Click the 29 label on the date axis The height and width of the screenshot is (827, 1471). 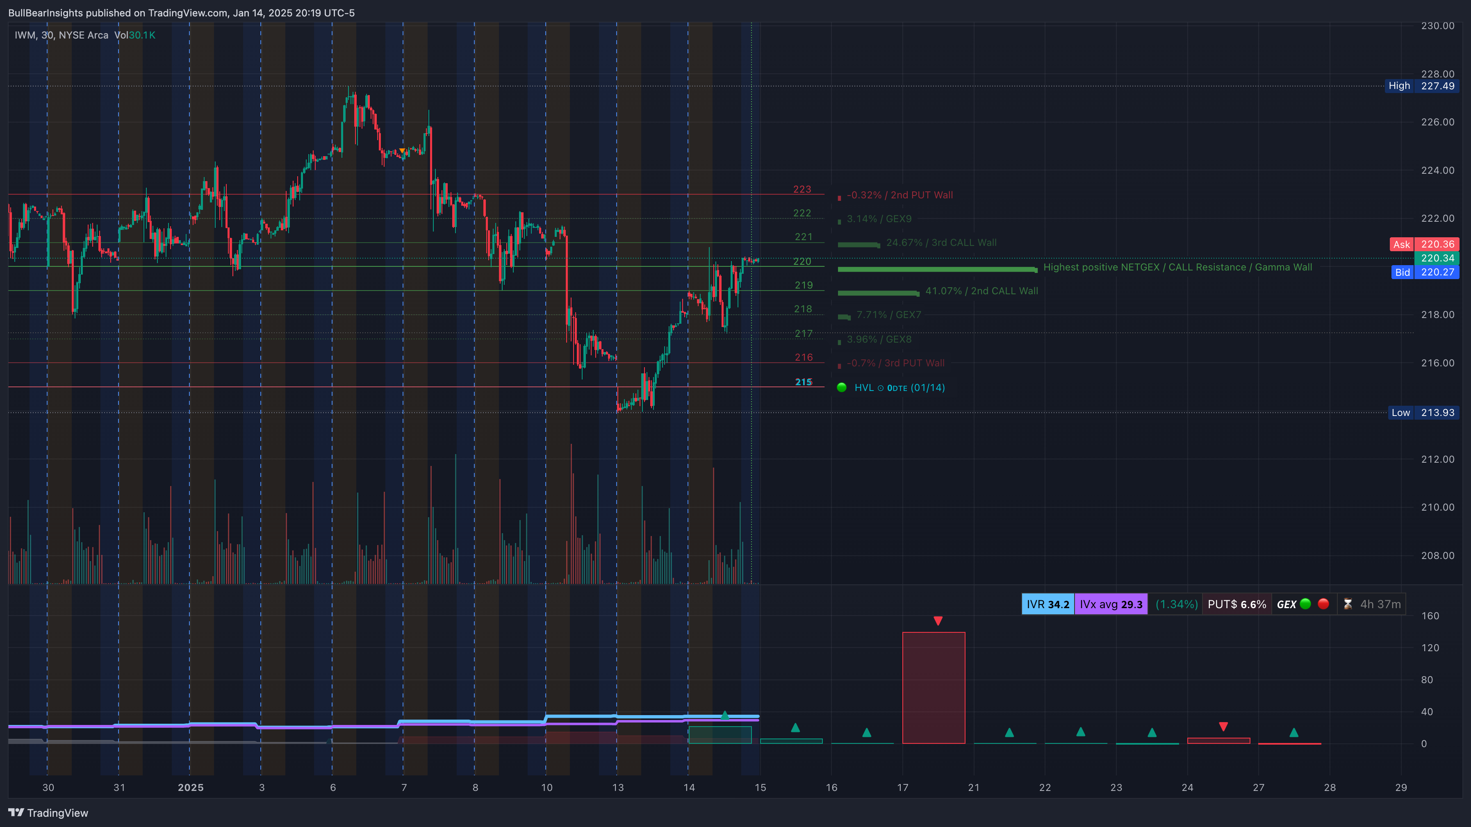(x=1401, y=788)
